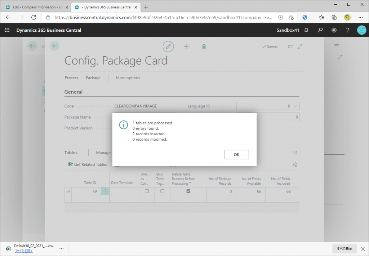Screen dimensions: 369x256
Task: Maximize the Tables subpage
Action: tap(295, 153)
